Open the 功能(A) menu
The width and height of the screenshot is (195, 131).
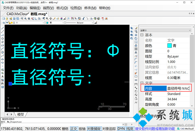(x=22, y=8)
